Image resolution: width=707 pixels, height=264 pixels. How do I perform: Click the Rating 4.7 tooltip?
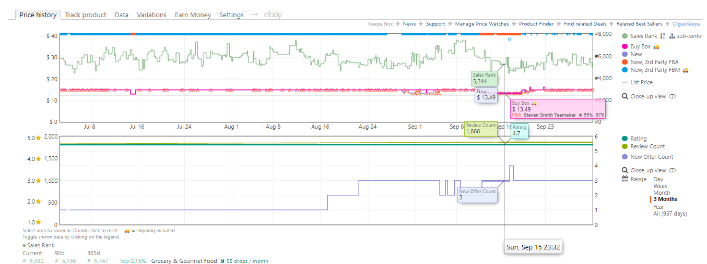point(520,131)
